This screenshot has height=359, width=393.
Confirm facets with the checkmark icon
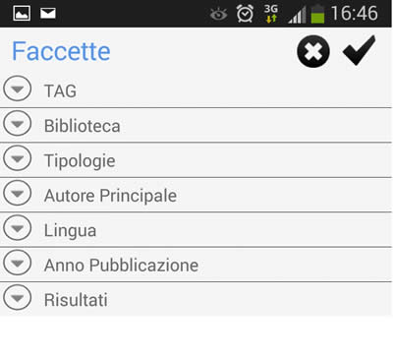point(359,50)
